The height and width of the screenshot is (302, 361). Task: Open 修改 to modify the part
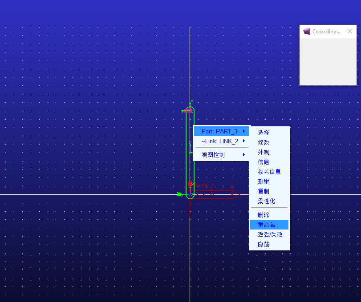264,142
